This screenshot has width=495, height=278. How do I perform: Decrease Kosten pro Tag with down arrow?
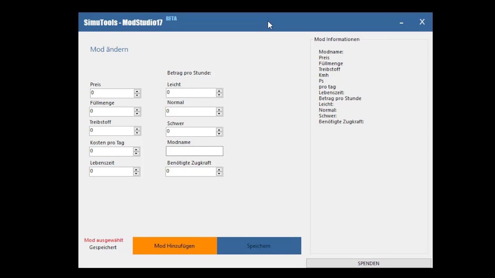point(136,154)
